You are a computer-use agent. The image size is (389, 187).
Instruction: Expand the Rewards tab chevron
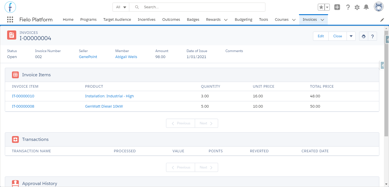226,20
